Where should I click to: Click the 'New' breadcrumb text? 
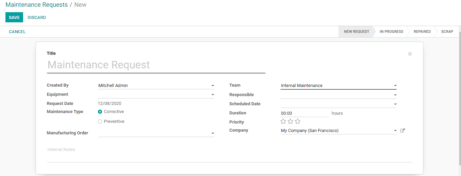pyautogui.click(x=81, y=5)
